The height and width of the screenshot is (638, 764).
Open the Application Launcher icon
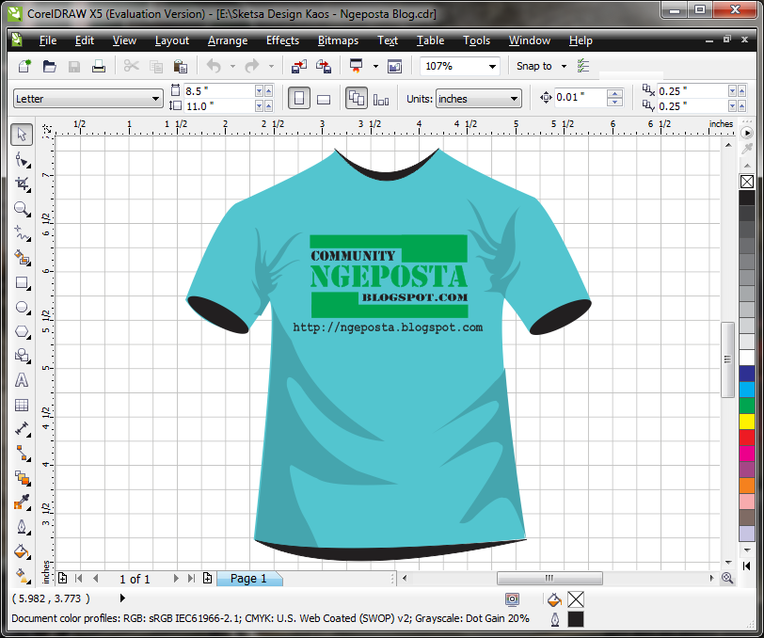point(357,66)
